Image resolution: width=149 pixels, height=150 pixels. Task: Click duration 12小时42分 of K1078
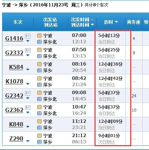click(110, 78)
